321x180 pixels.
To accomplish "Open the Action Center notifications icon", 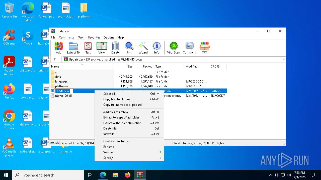I will tap(313, 175).
